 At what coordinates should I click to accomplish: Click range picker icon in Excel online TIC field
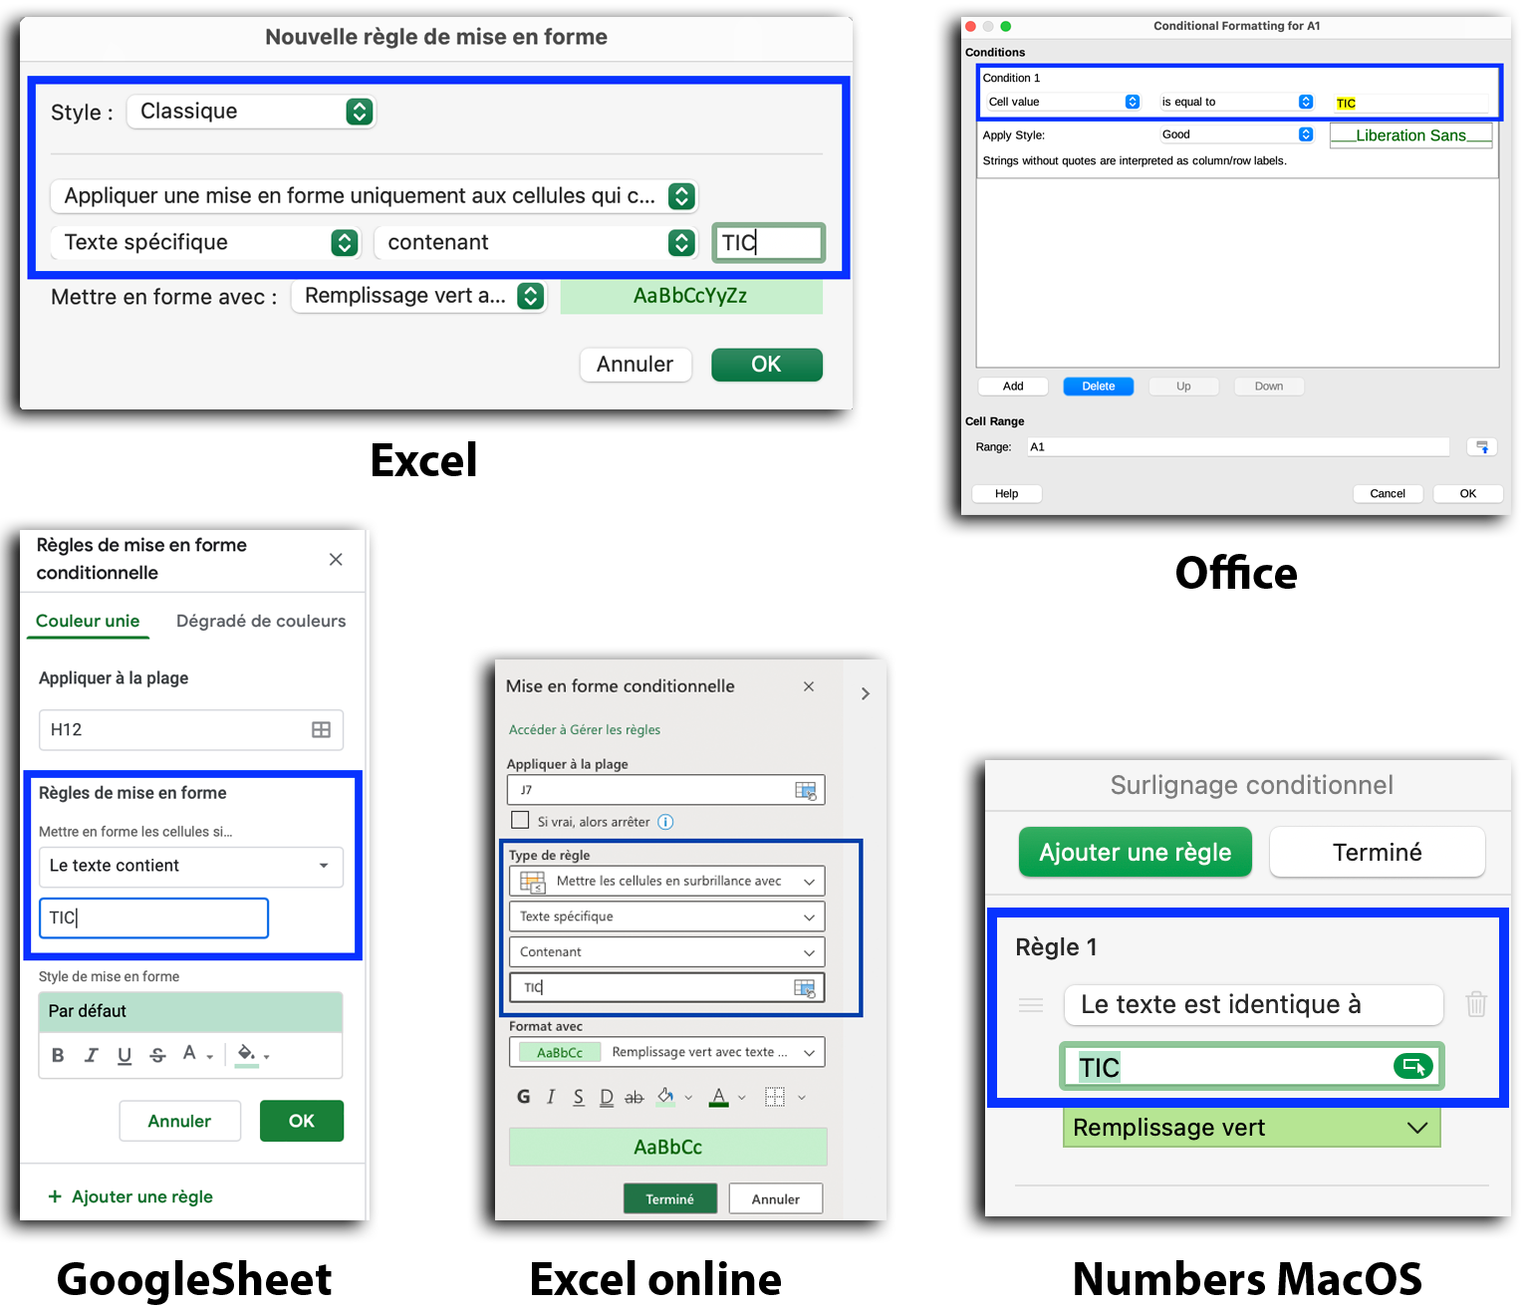(804, 987)
